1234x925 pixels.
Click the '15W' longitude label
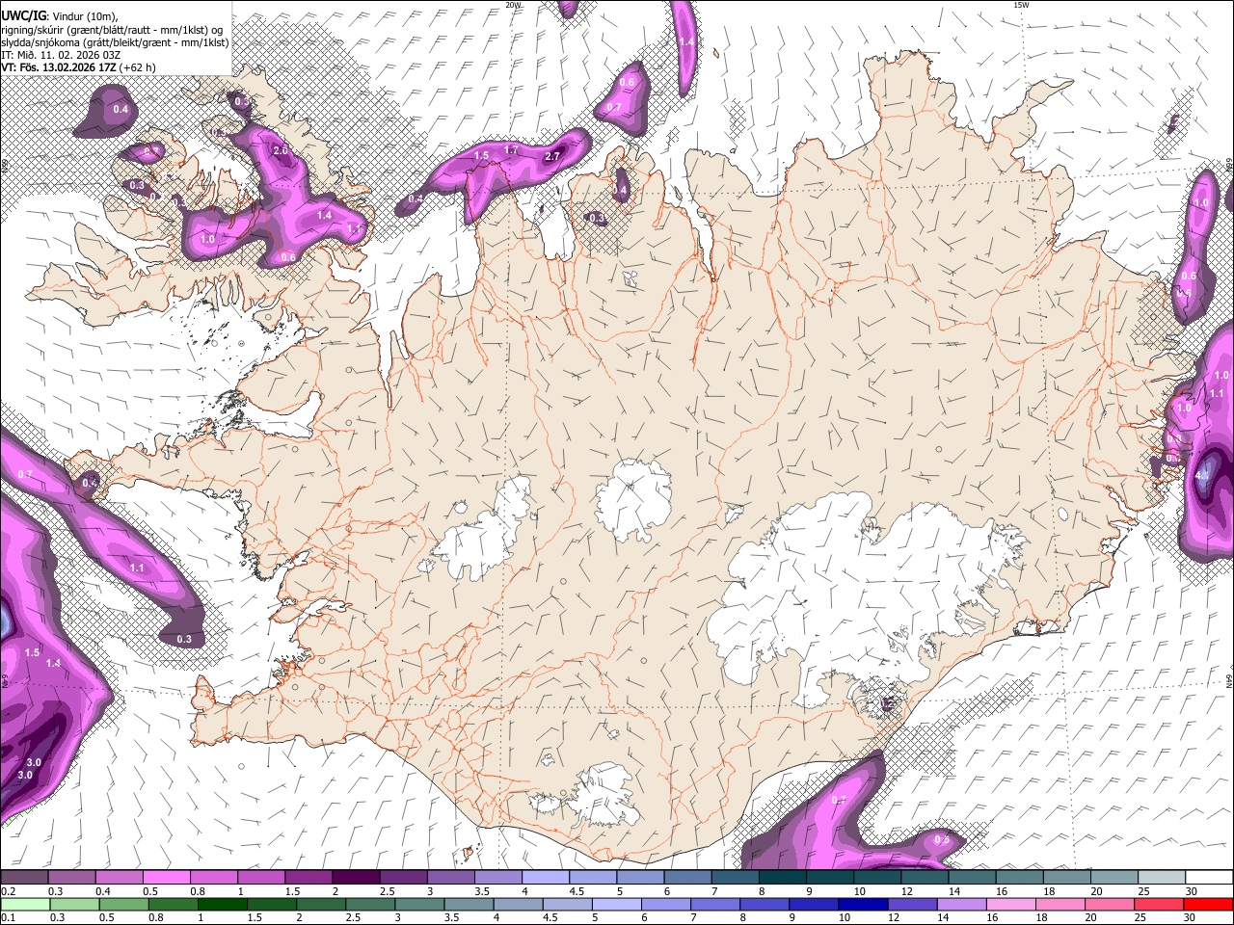coord(1021,5)
